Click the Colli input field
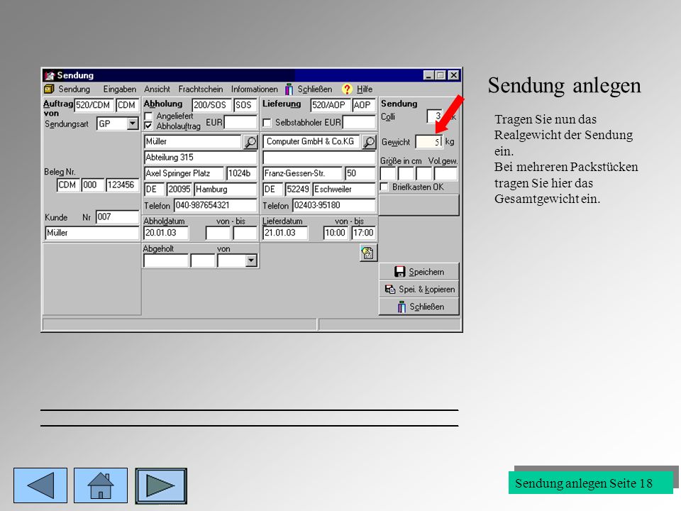Viewport: 681px width, 511px height. click(435, 116)
